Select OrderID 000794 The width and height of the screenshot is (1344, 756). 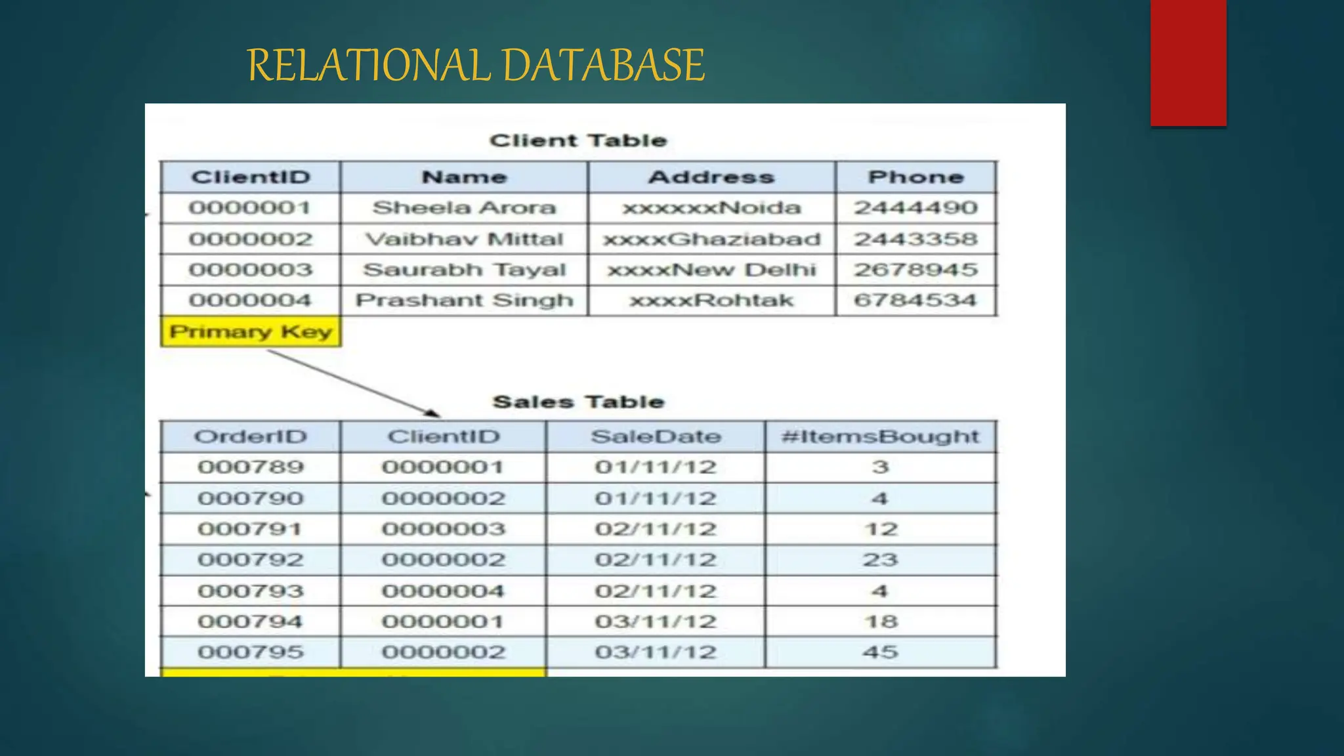[250, 621]
